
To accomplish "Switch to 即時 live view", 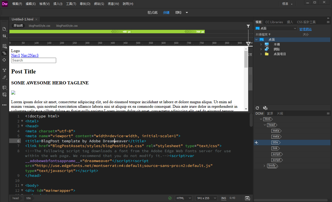I will [178, 12].
